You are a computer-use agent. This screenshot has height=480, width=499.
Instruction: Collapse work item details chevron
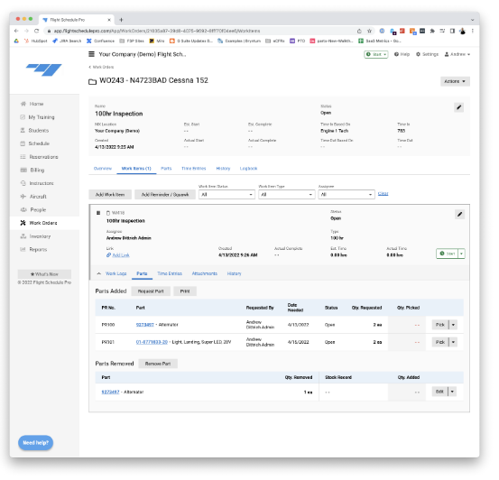[99, 273]
